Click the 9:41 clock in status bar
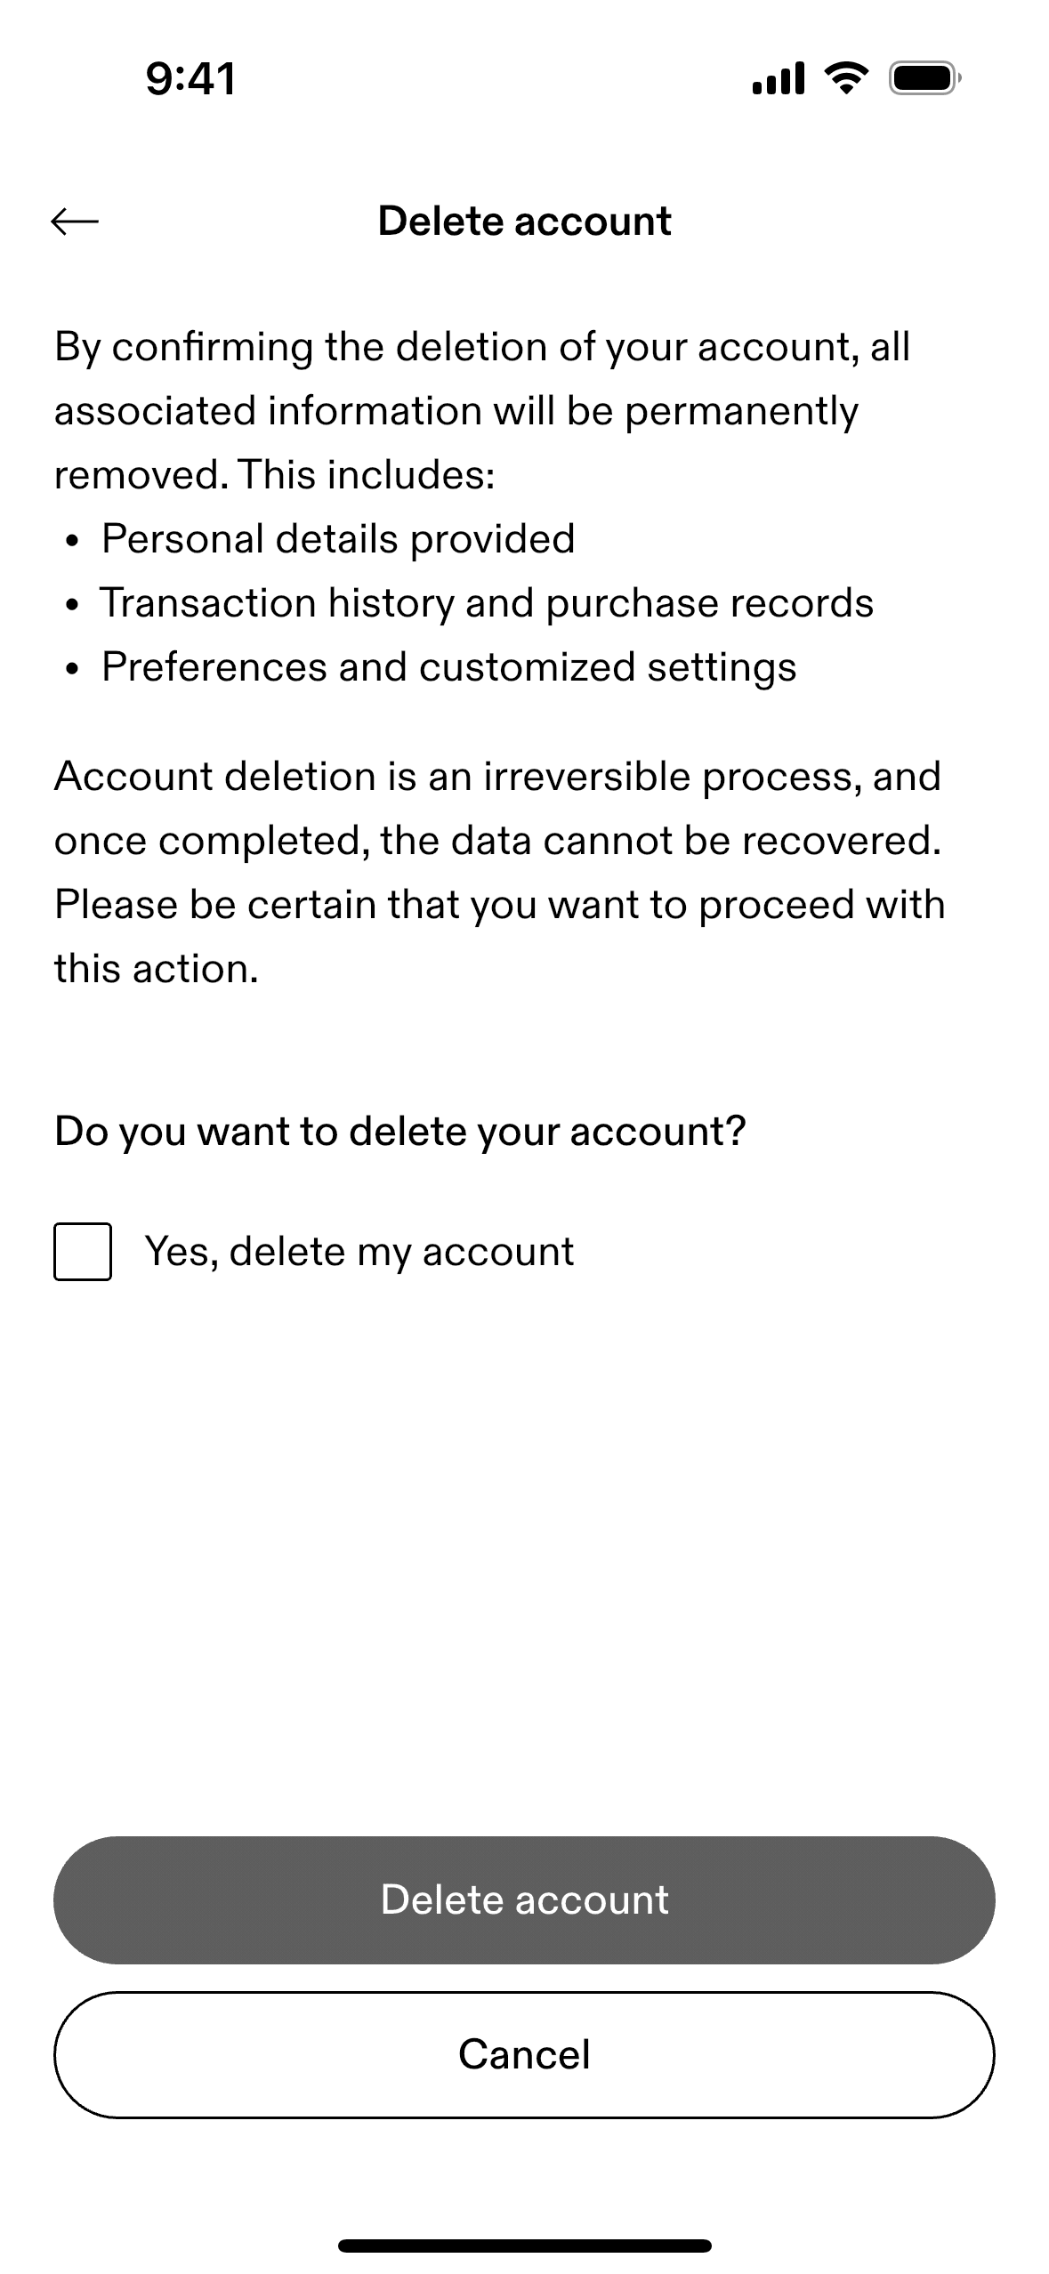1049x2274 pixels. tap(190, 78)
